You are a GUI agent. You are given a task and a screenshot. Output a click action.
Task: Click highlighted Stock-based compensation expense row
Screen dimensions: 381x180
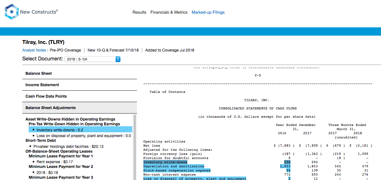click(x=177, y=170)
